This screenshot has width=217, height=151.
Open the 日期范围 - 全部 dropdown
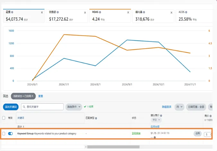pos(196,107)
